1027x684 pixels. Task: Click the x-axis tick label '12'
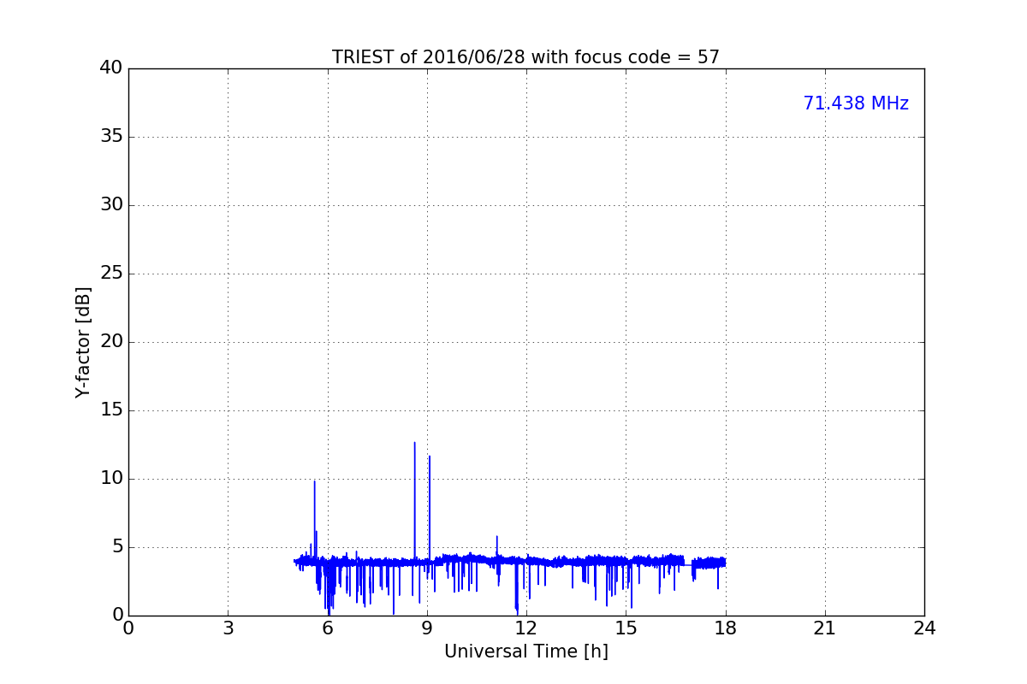tap(526, 628)
